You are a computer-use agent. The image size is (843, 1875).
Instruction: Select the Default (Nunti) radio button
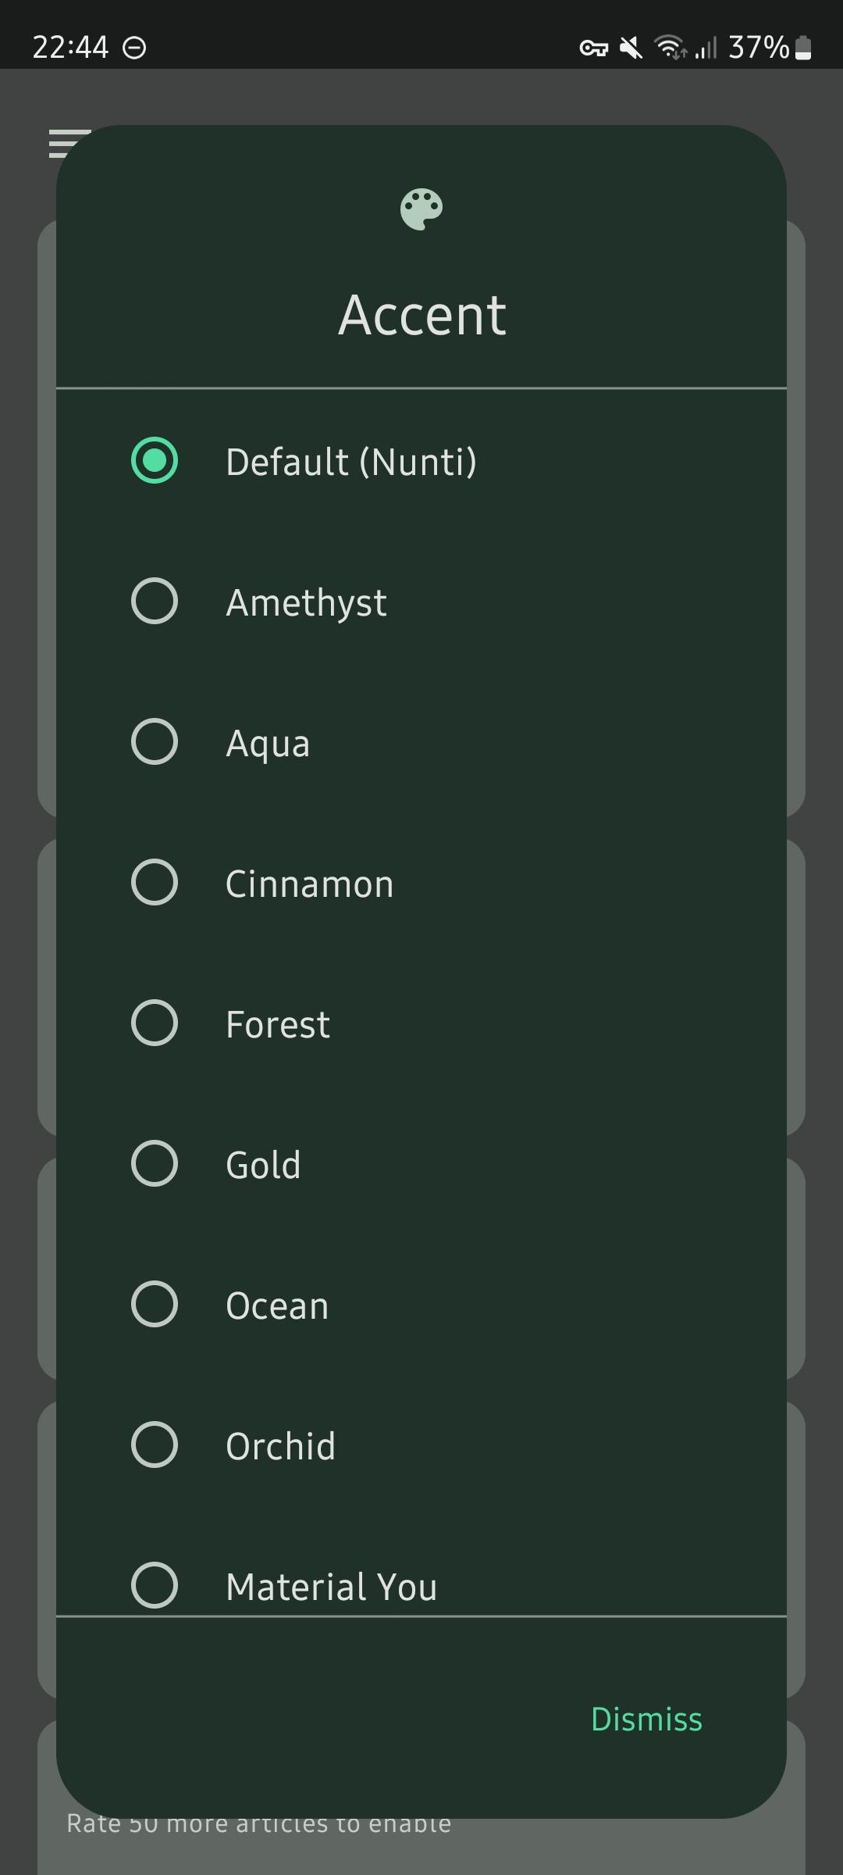155,460
